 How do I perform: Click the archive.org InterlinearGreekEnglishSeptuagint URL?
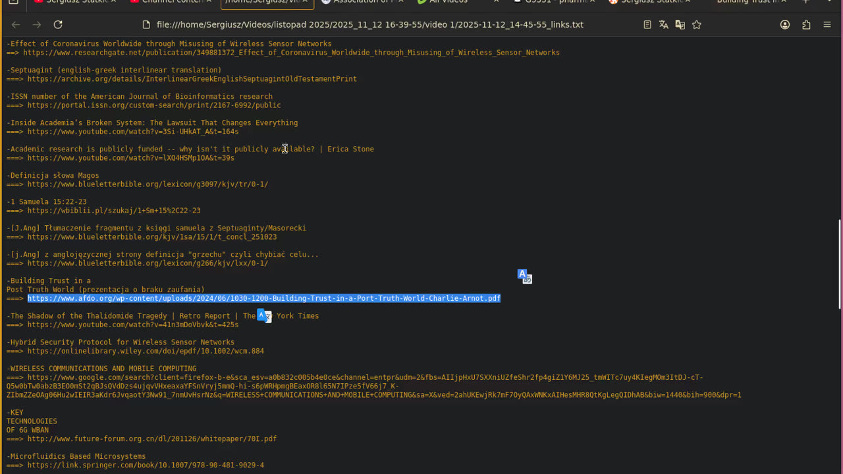click(x=192, y=79)
